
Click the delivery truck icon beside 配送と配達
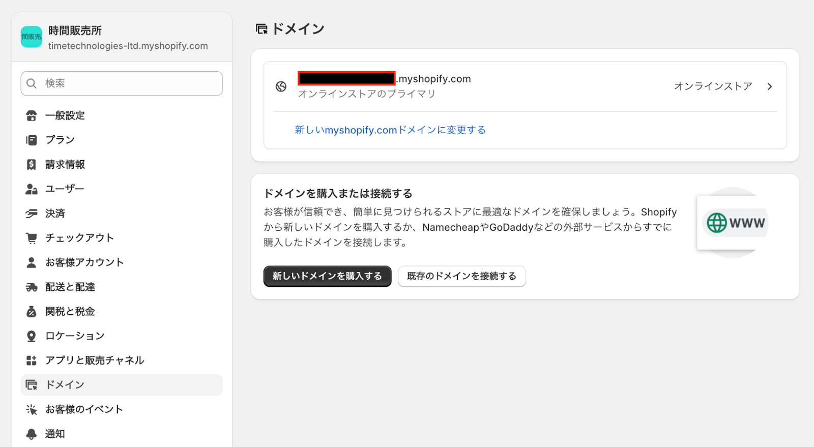32,287
